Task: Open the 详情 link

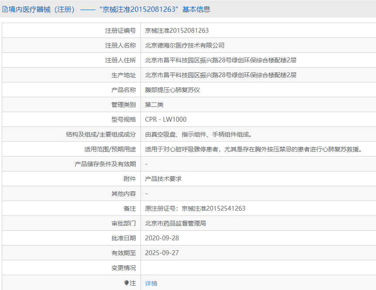Action: tap(151, 283)
